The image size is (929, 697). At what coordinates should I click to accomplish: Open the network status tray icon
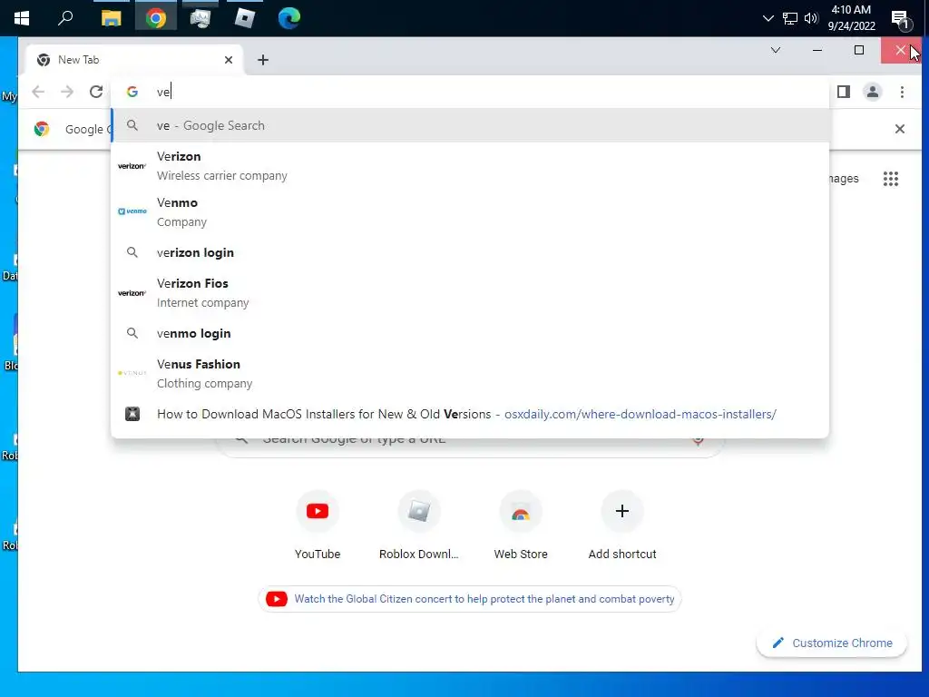[x=790, y=18]
